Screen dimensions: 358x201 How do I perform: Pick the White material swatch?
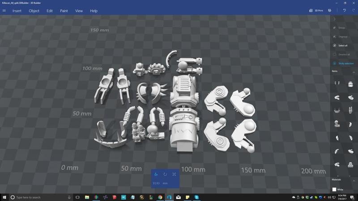[x=334, y=189]
